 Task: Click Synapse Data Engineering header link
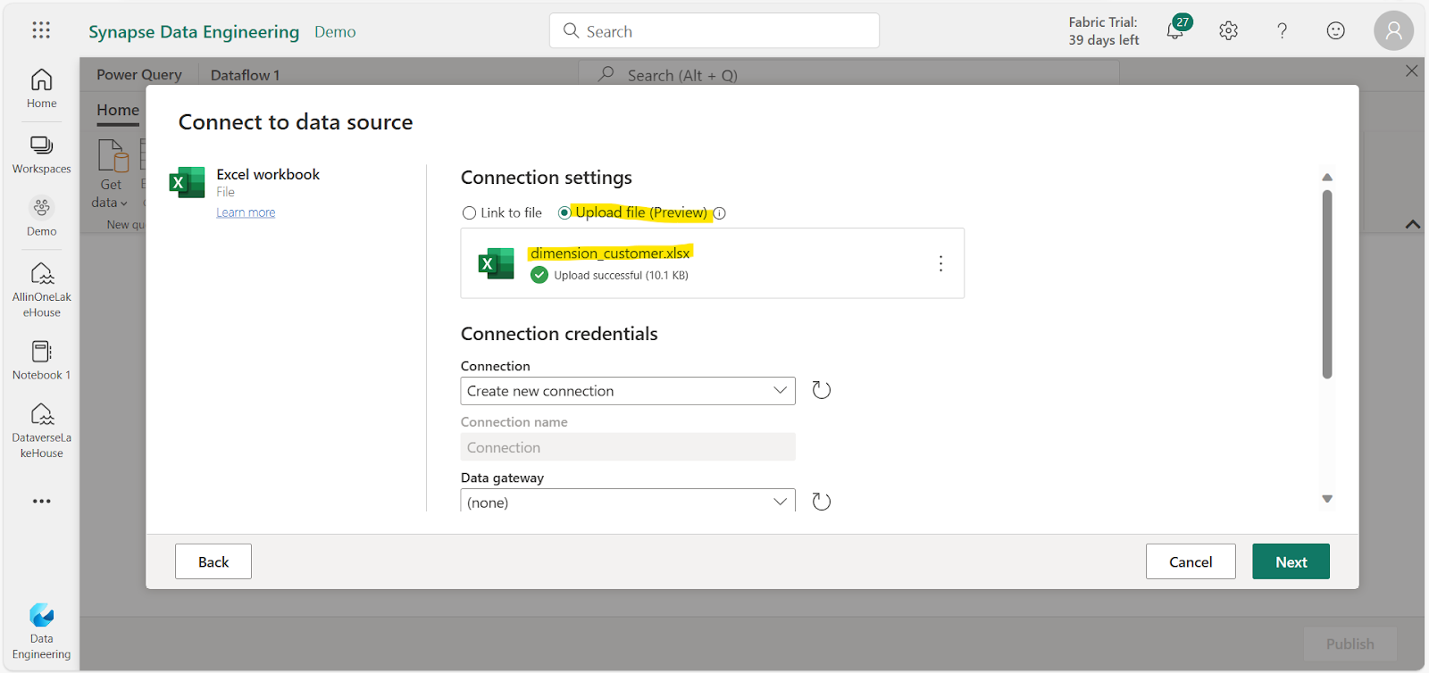pos(194,32)
